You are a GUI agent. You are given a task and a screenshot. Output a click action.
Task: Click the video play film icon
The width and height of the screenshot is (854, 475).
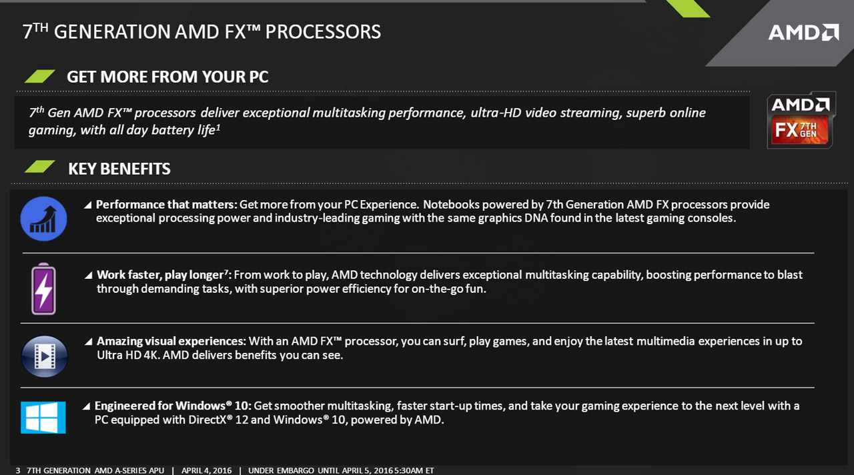(44, 357)
